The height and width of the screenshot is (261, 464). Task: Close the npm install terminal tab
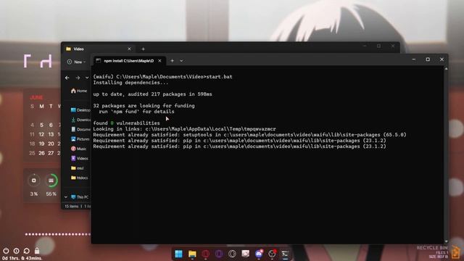[159, 61]
